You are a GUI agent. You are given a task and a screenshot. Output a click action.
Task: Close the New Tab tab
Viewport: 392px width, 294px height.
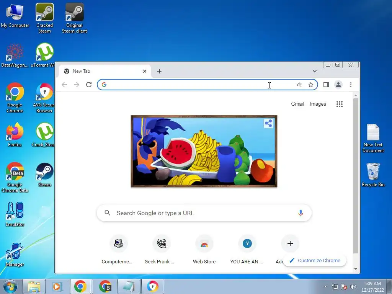pyautogui.click(x=144, y=71)
